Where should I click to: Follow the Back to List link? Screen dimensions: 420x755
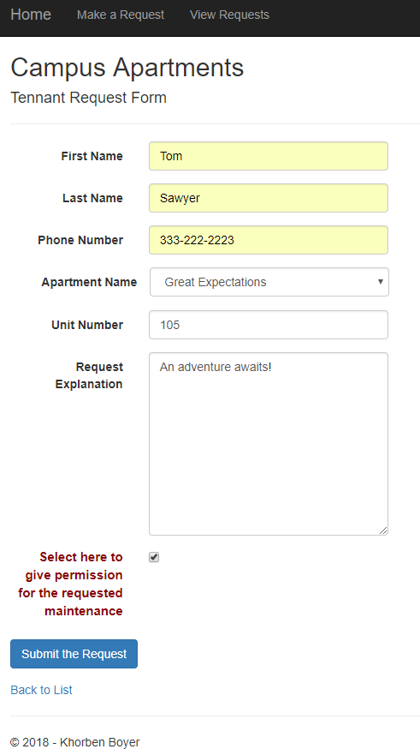click(41, 690)
